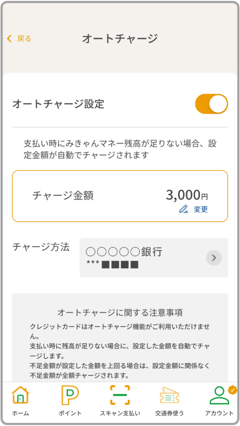The image size is (240, 426).
Task: Tap the チャージ金額 card label
Action: pyautogui.click(x=63, y=195)
